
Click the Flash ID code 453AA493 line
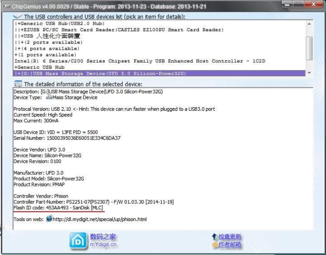point(58,208)
